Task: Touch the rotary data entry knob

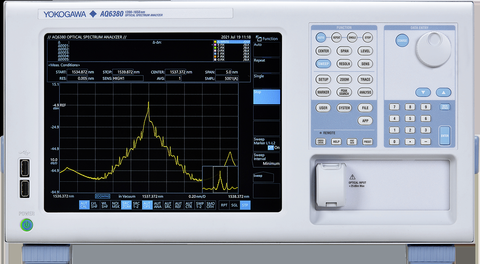Action: point(433,49)
